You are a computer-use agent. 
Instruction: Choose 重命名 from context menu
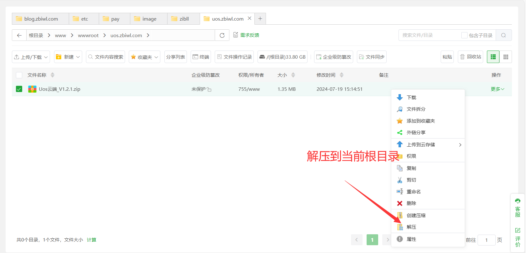(x=428, y=192)
